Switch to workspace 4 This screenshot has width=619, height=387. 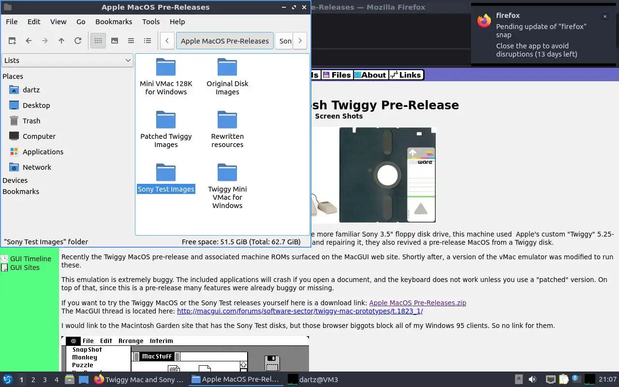[56, 380]
